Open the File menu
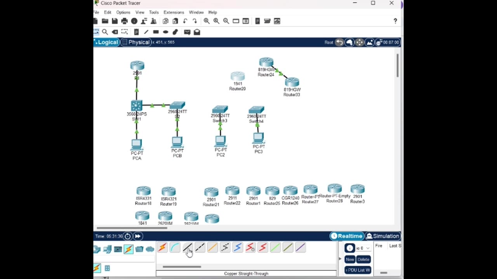The width and height of the screenshot is (497, 279). click(x=96, y=12)
